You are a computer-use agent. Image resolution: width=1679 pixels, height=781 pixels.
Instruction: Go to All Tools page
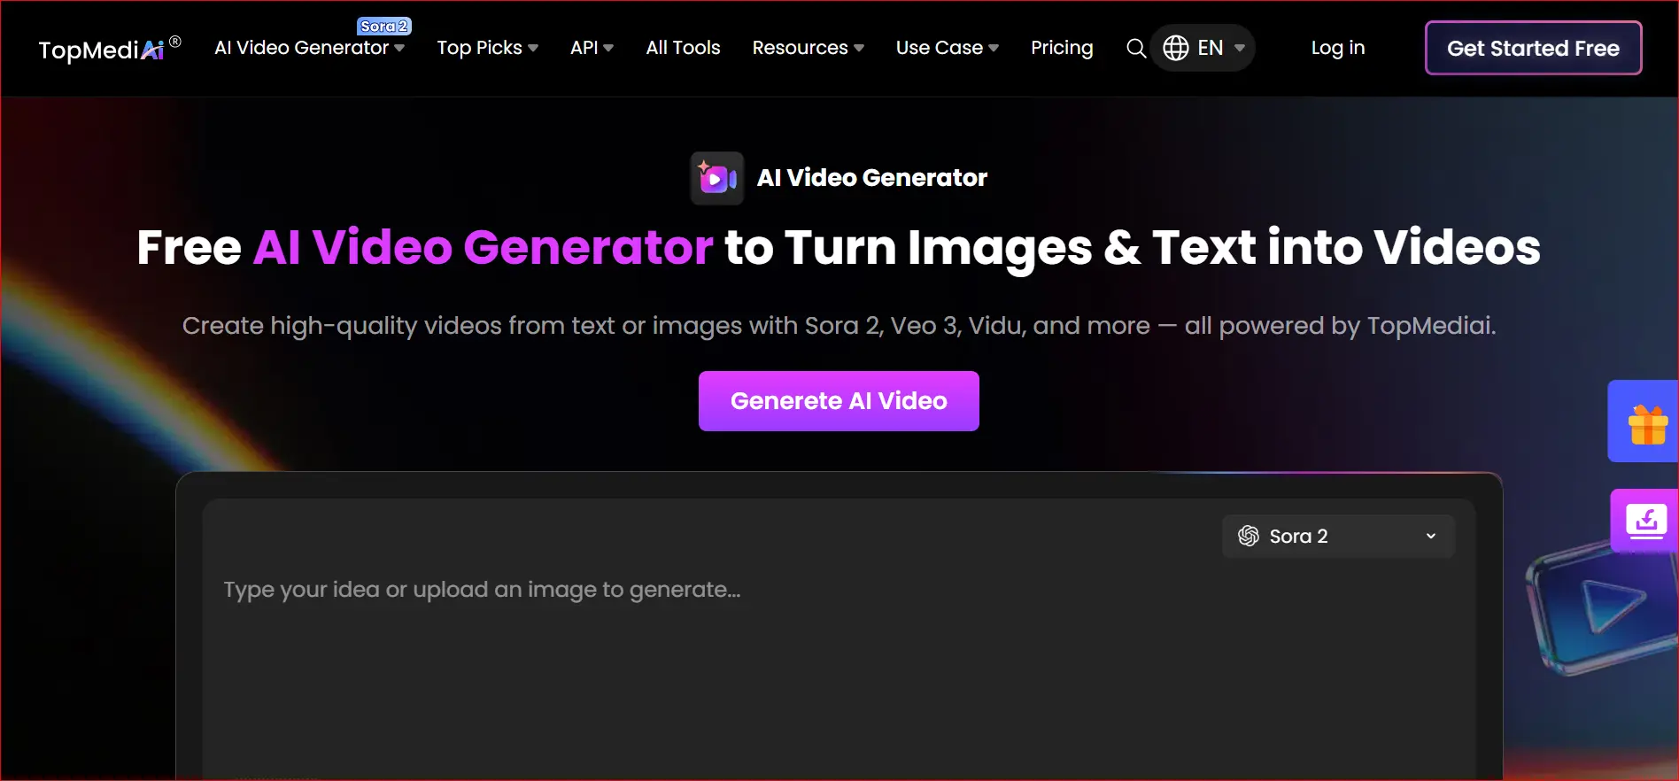tap(683, 48)
